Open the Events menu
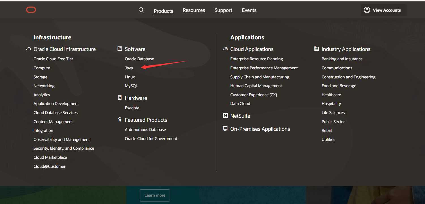 [x=249, y=10]
